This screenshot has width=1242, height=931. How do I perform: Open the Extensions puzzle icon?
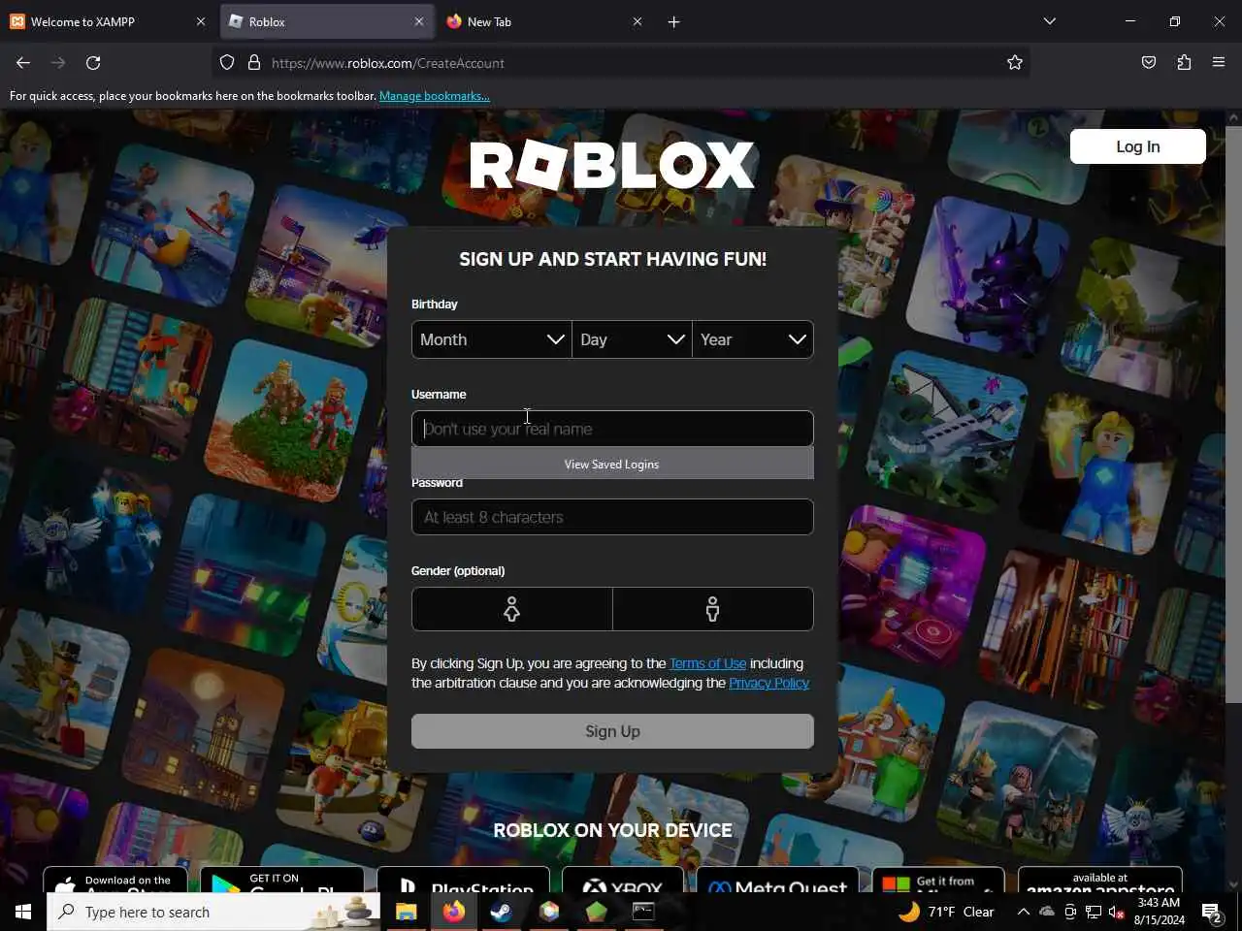click(1184, 63)
